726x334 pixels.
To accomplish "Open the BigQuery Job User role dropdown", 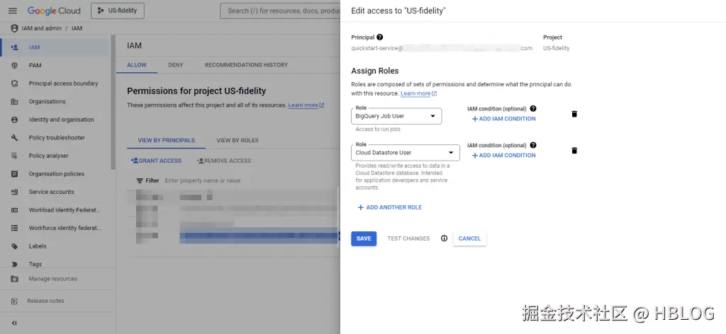I will pyautogui.click(x=396, y=116).
